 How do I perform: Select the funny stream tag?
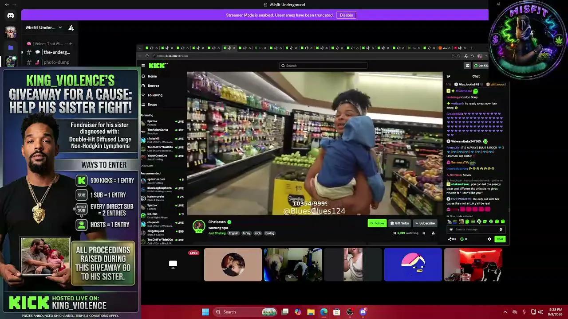pos(247,233)
